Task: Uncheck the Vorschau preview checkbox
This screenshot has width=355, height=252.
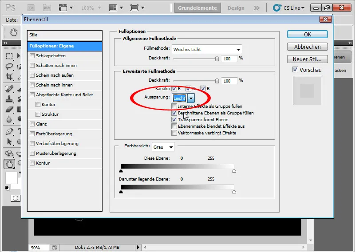Action: 295,70
